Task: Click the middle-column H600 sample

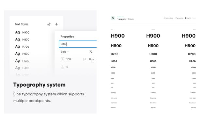Action: tap(153, 61)
